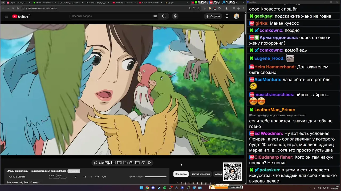
Task: Click the reply quote 'Ответ geekgay' in chat
Action: click(277, 115)
